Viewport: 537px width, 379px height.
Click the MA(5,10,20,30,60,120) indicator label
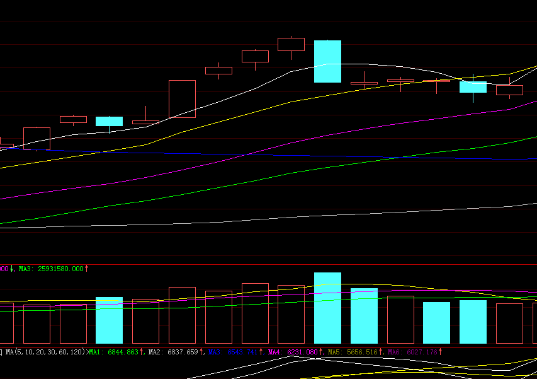pyautogui.click(x=44, y=352)
